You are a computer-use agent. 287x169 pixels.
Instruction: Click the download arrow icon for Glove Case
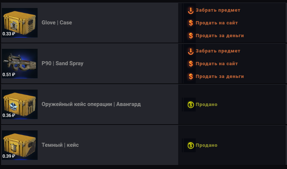pos(191,11)
